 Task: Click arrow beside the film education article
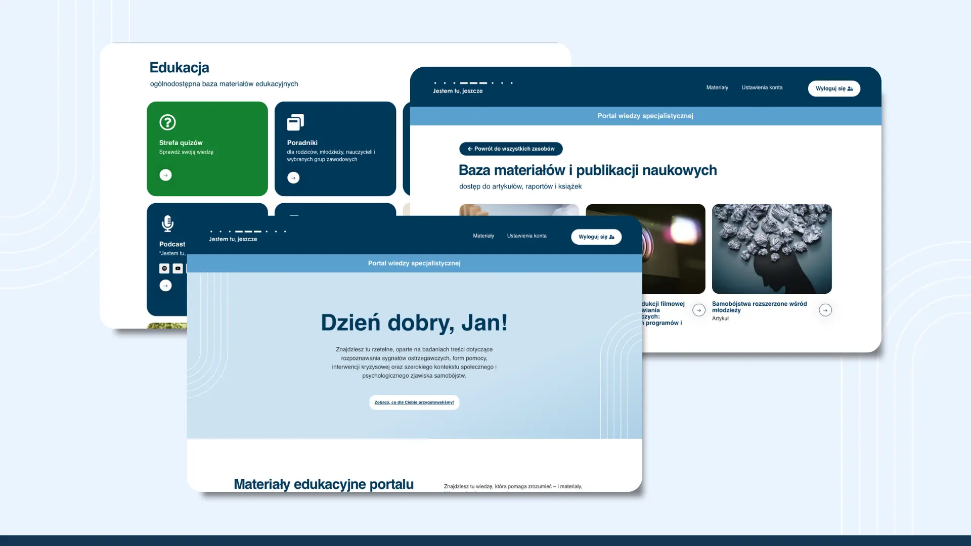point(699,310)
